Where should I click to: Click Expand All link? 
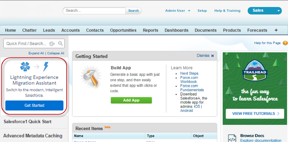click(36, 53)
